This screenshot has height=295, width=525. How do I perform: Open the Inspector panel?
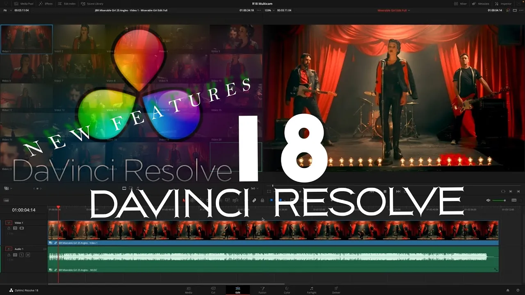pos(503,4)
